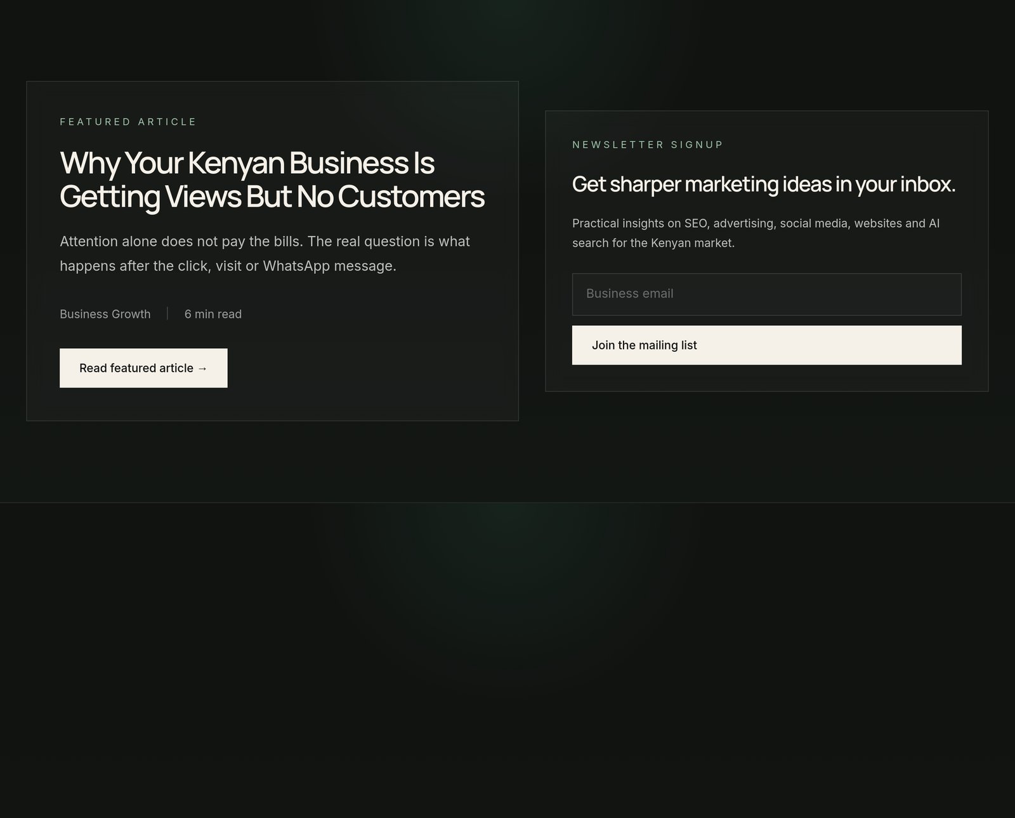This screenshot has width=1015, height=818.
Task: Click the Join the mailing list button
Action: pos(766,345)
